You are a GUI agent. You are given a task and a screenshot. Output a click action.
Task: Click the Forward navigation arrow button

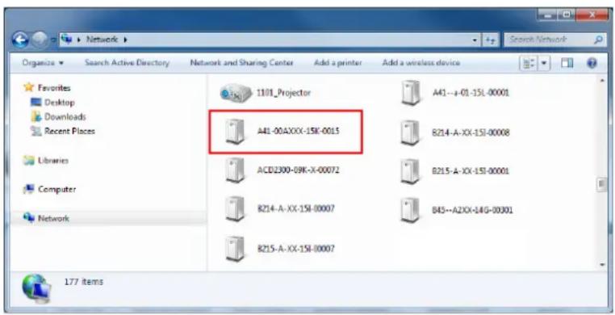[x=39, y=40]
